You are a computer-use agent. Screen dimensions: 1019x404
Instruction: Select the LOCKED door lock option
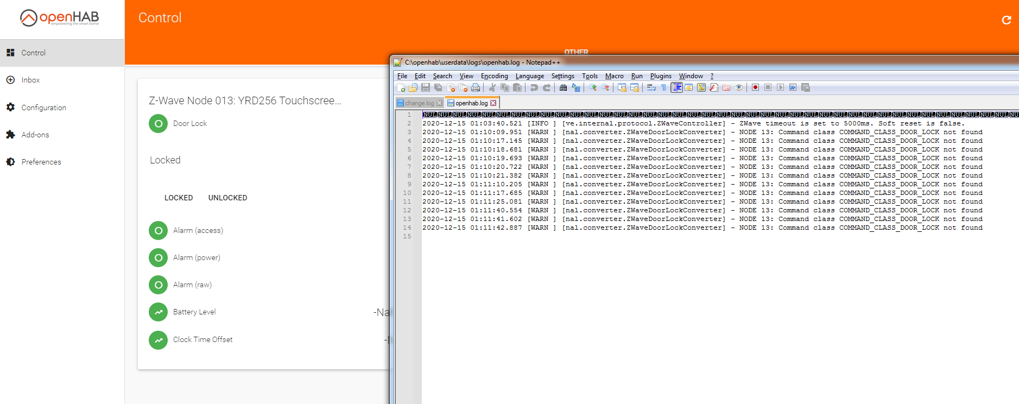pyautogui.click(x=179, y=198)
